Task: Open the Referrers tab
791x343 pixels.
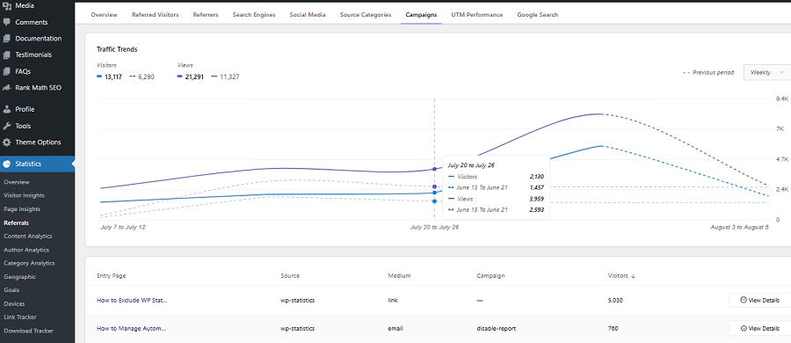Action: (206, 15)
